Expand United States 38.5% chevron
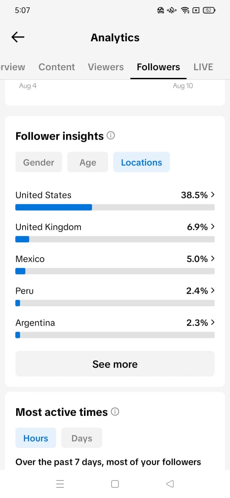The image size is (230, 498). 213,195
